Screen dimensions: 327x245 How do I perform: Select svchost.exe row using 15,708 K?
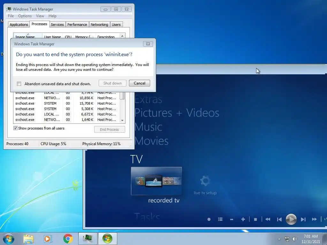pos(66,103)
